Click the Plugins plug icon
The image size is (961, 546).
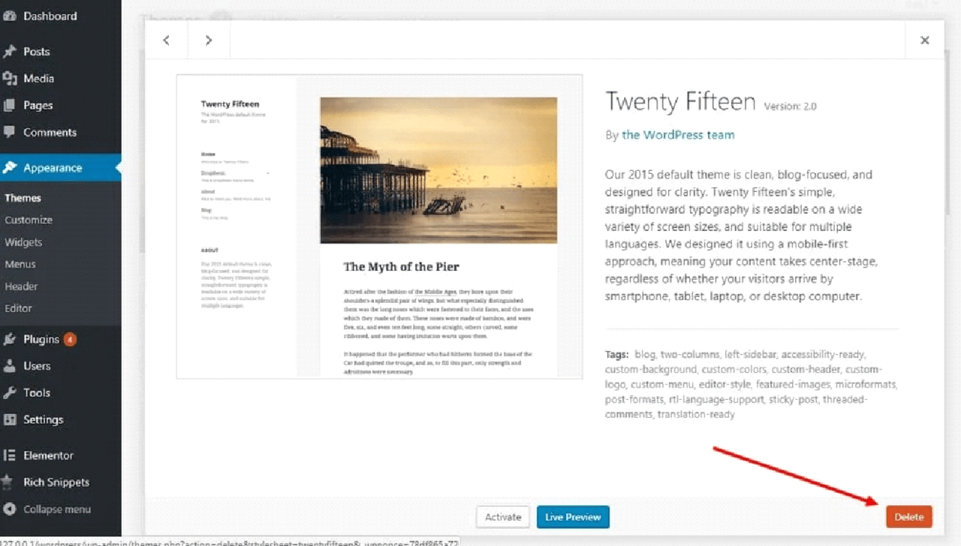click(9, 339)
